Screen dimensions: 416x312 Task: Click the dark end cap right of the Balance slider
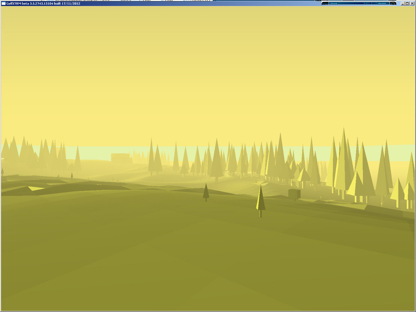393,3
